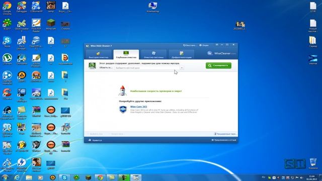Click the Восстановить option in title bar
The image size is (322, 181).
click(x=190, y=45)
